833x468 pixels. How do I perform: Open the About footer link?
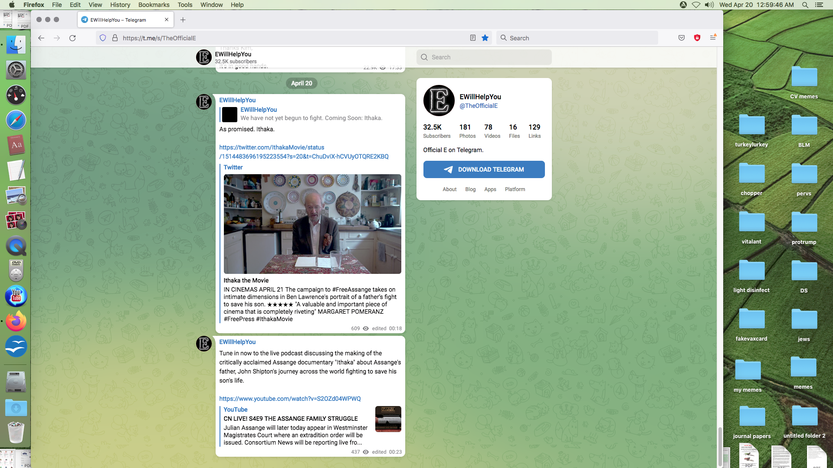click(x=449, y=189)
